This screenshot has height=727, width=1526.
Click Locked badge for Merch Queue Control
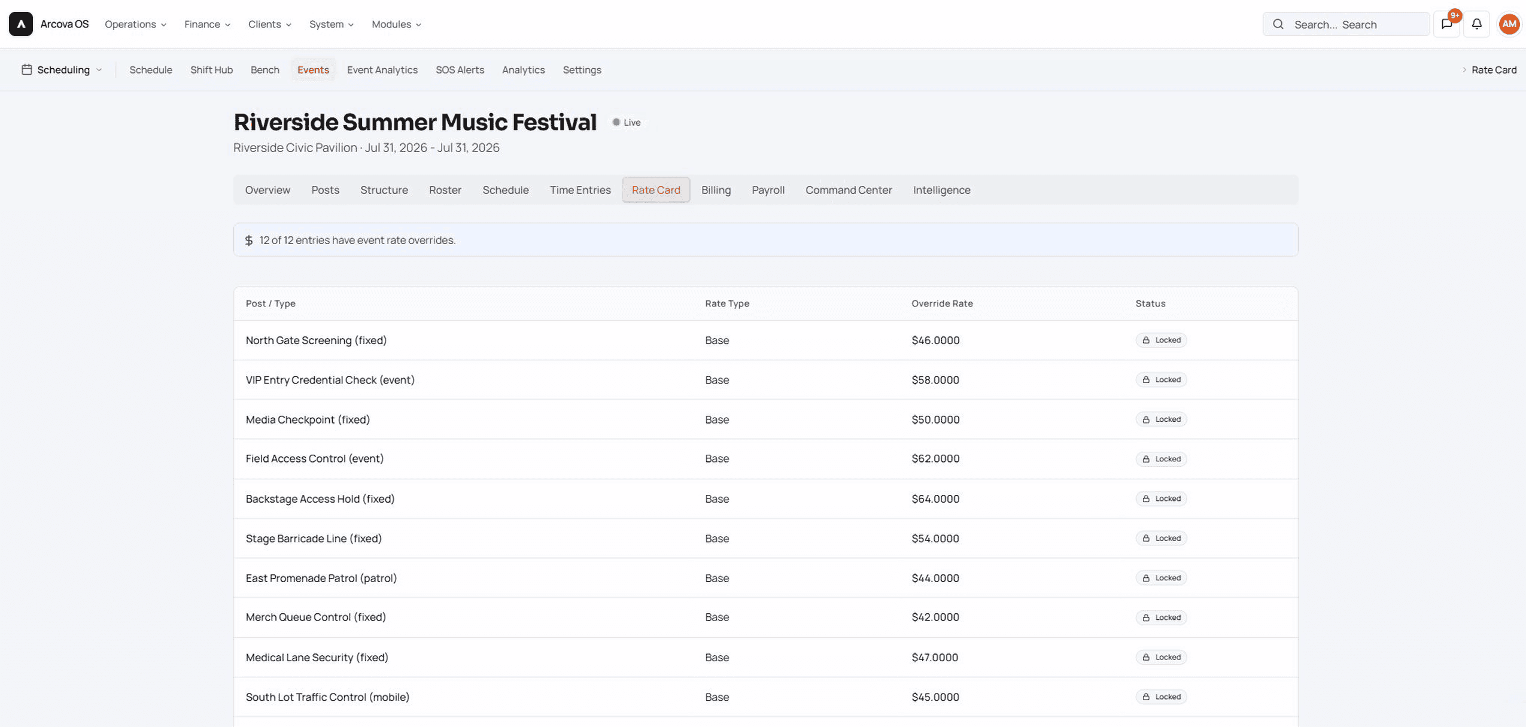tap(1160, 618)
